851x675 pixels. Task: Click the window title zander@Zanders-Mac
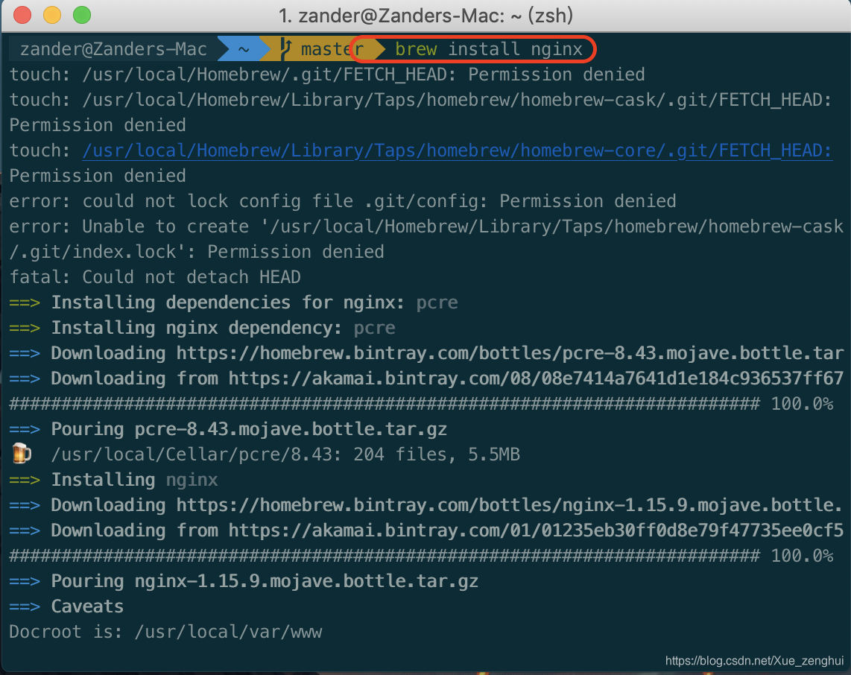pyautogui.click(x=425, y=16)
